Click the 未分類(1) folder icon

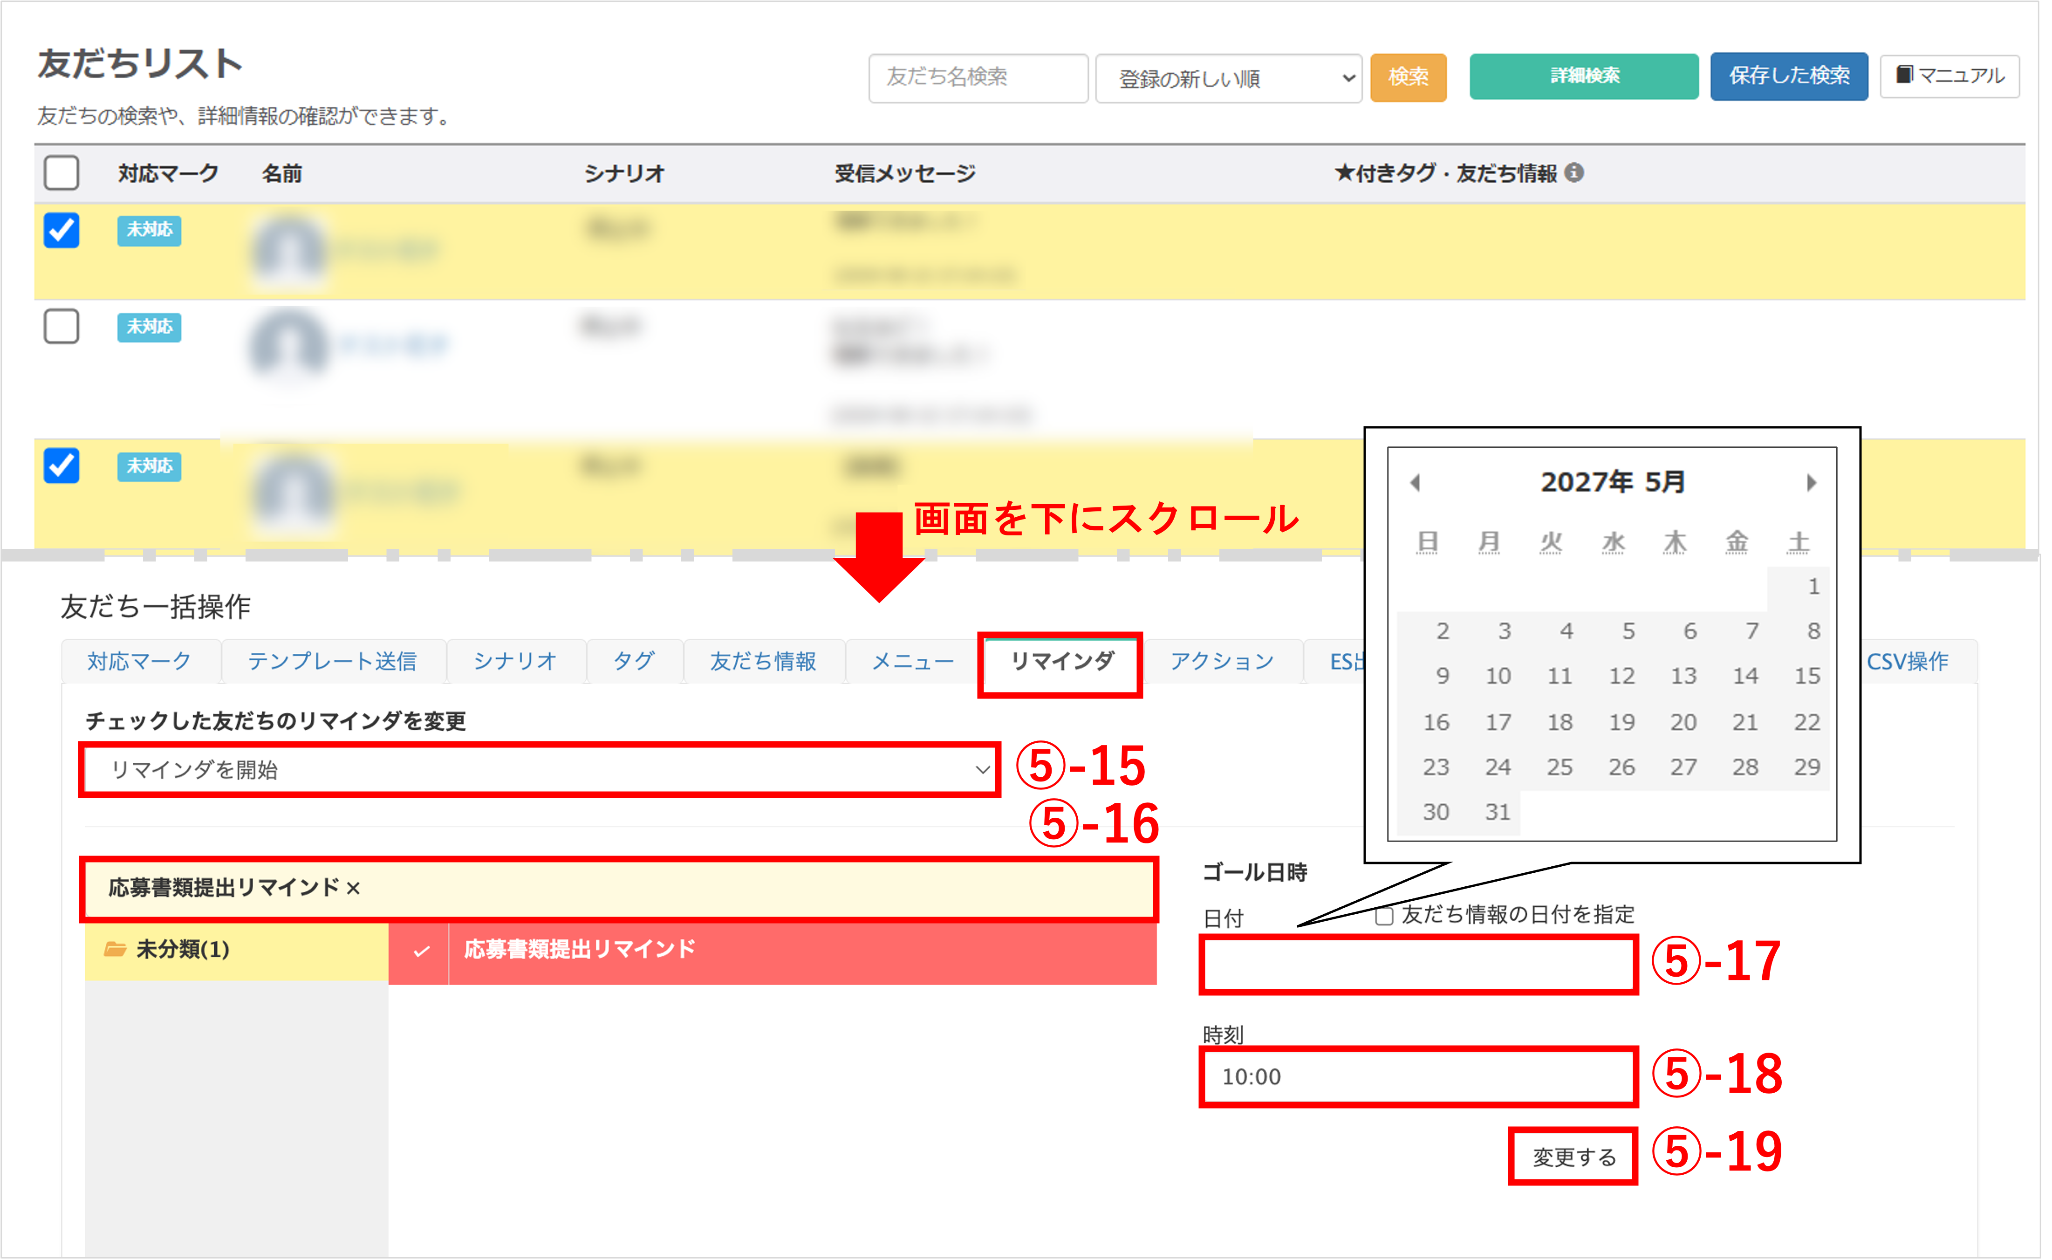tap(115, 949)
